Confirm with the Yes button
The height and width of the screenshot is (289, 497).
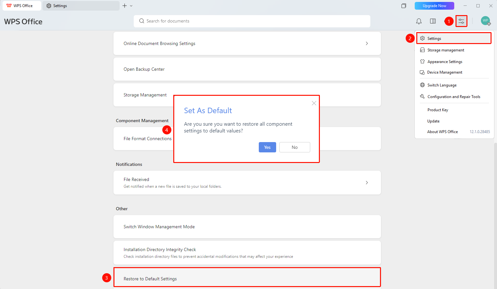tap(267, 147)
